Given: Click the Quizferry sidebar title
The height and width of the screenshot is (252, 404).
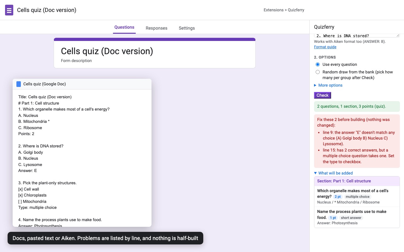Looking at the screenshot, I should (x=324, y=27).
